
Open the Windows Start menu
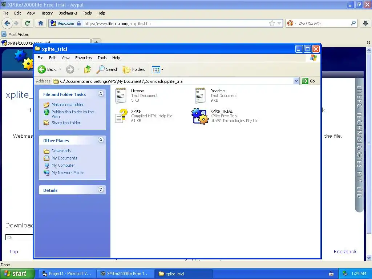coord(17,274)
